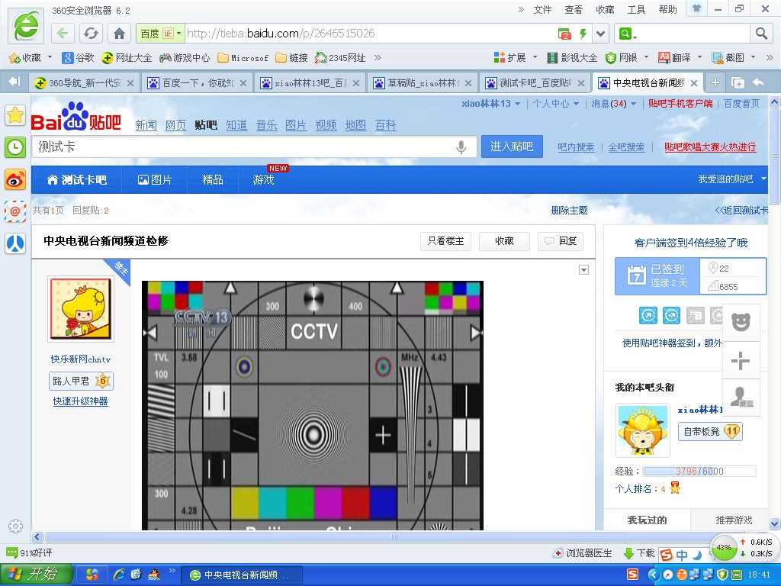Expand the address bar history dropdown
This screenshot has height=586, width=781.
click(601, 34)
